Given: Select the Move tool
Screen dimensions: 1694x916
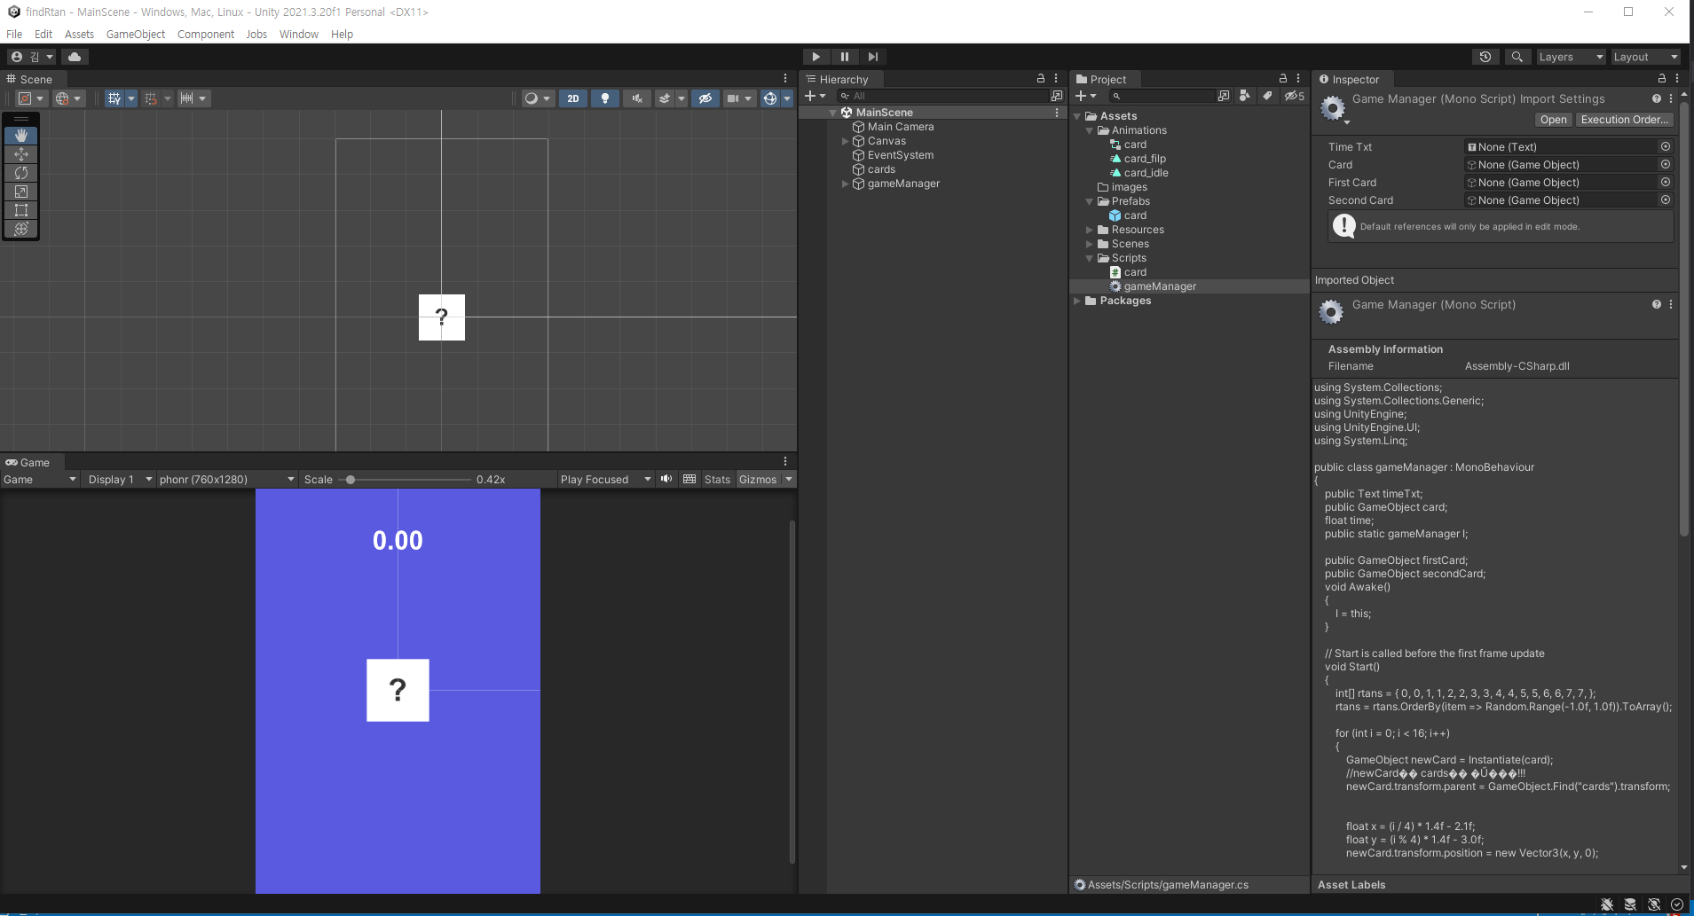Looking at the screenshot, I should click(x=21, y=154).
